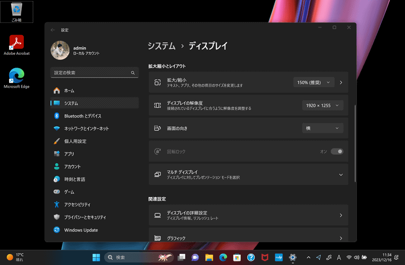405x265 pixels.
Task: Open ディスプレイの詳細設定
Action: pos(249,215)
